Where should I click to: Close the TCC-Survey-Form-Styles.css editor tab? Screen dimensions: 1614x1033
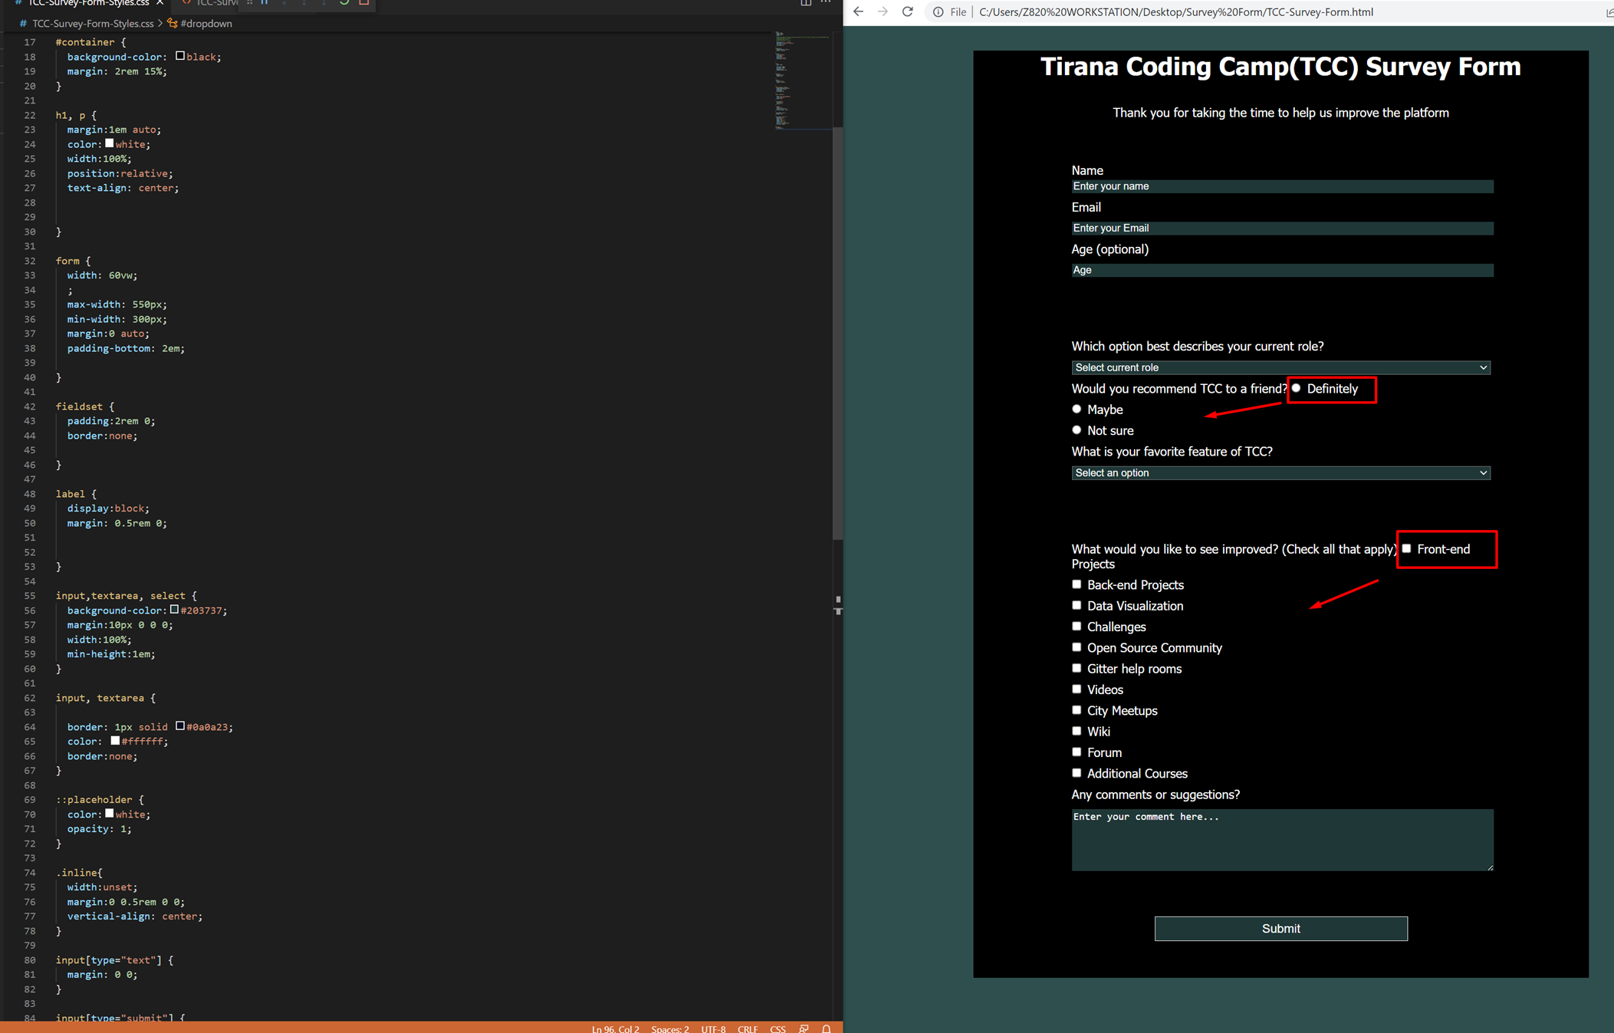coord(159,3)
